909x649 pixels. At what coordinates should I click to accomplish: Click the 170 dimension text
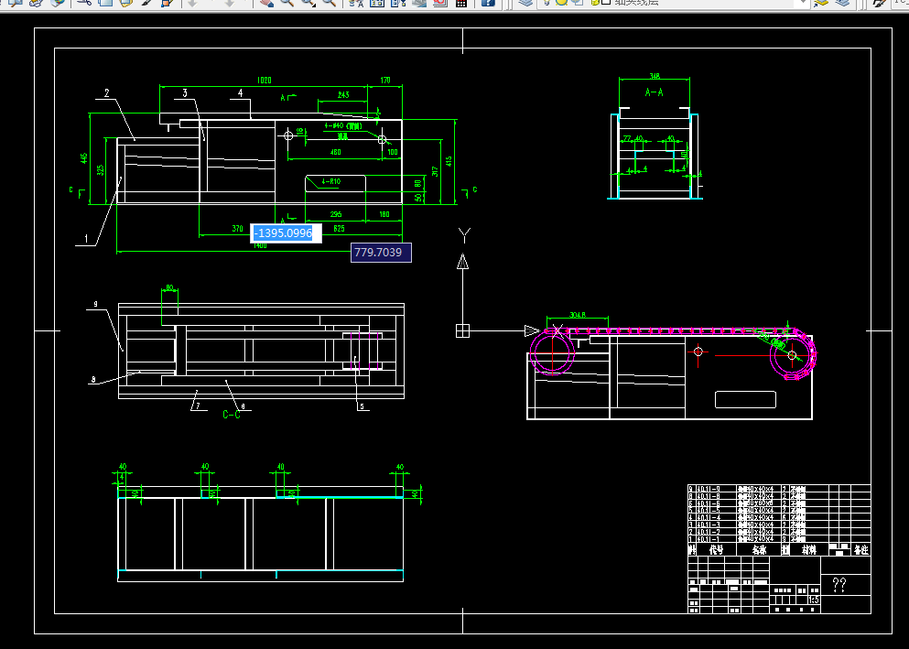point(385,80)
